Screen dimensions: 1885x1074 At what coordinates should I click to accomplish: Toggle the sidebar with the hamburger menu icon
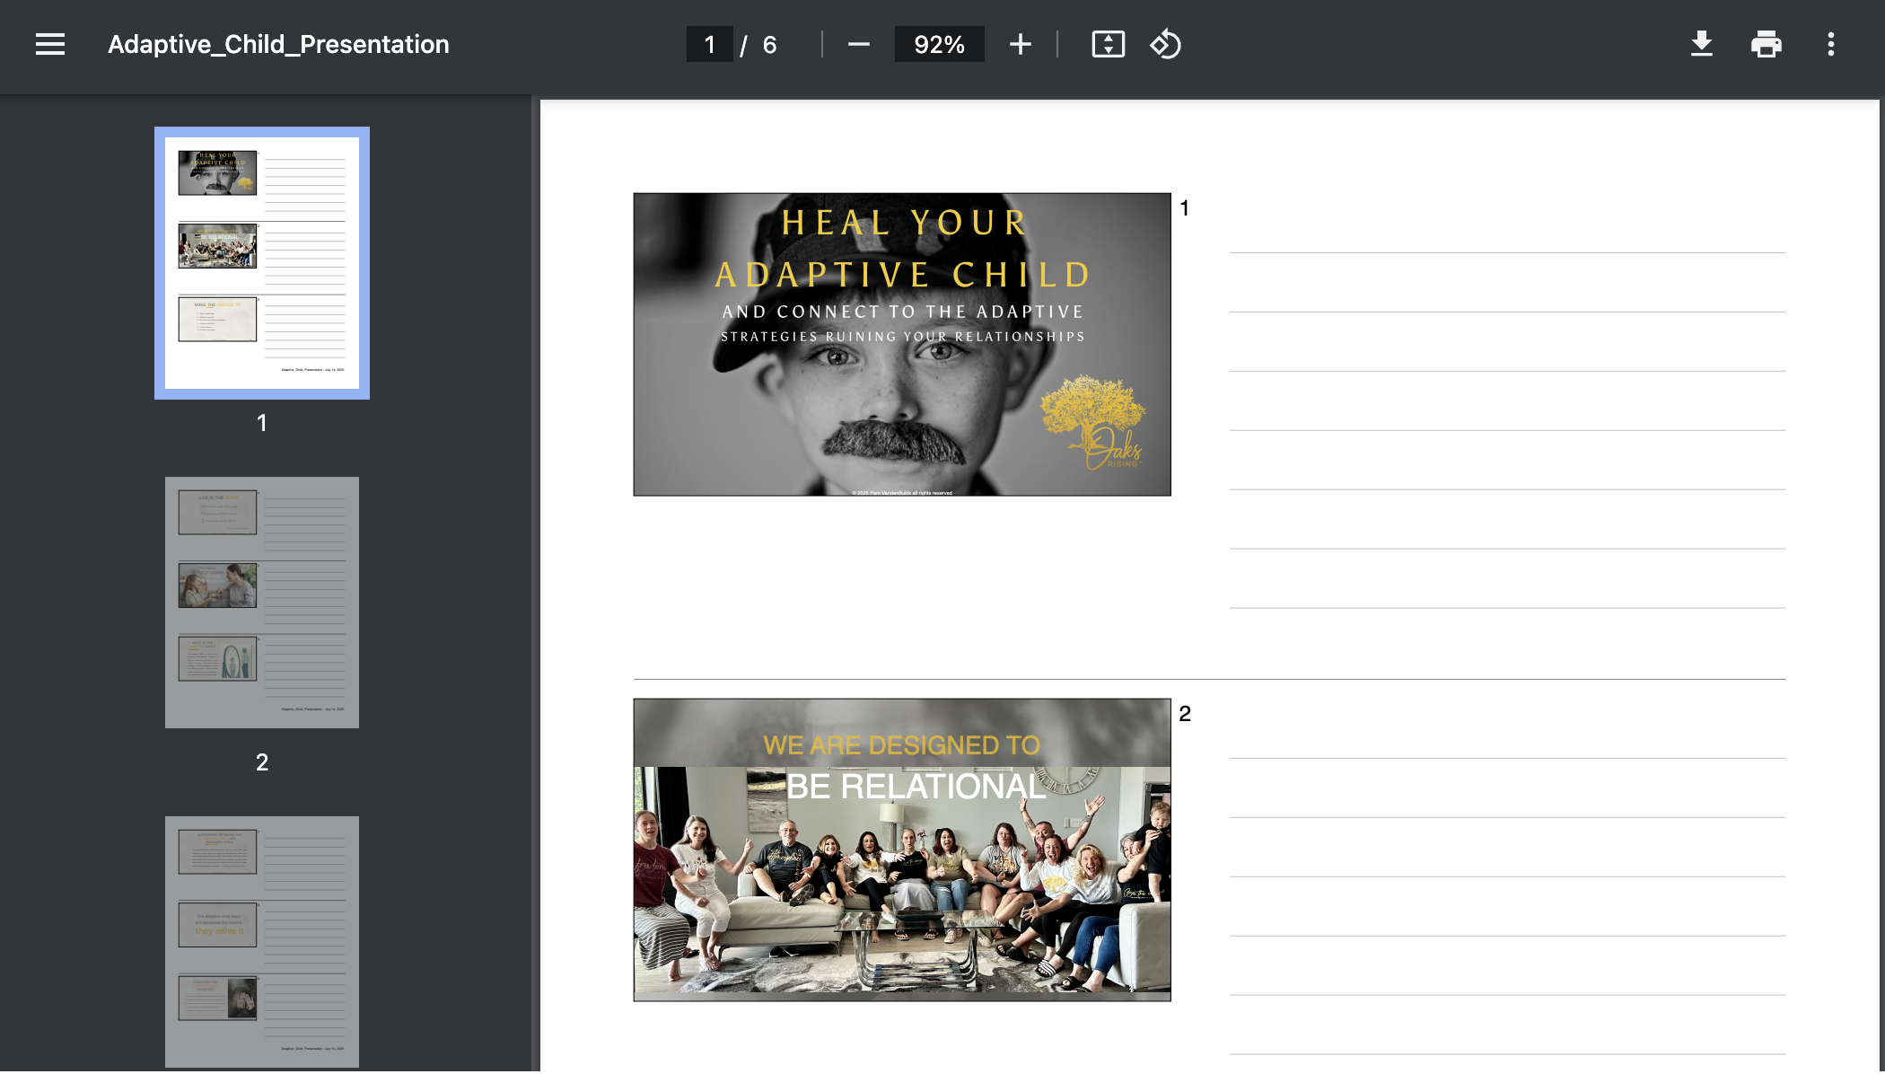[x=50, y=44]
